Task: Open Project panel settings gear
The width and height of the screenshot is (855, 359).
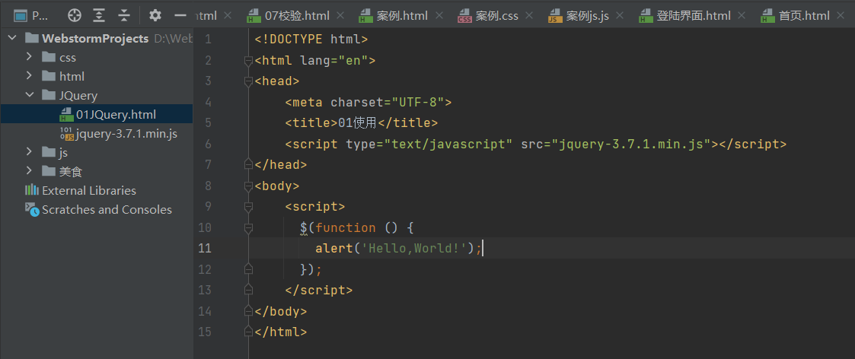Action: click(155, 15)
